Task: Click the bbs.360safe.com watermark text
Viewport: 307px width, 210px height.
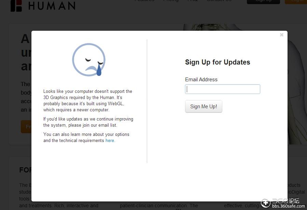Action: coord(289,206)
